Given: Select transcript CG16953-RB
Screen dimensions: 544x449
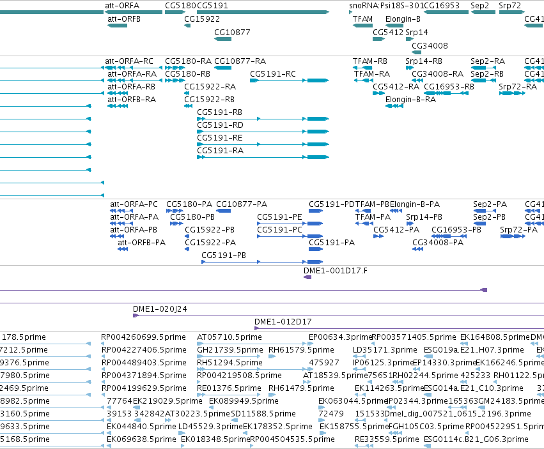Looking at the screenshot, I should click(449, 87).
